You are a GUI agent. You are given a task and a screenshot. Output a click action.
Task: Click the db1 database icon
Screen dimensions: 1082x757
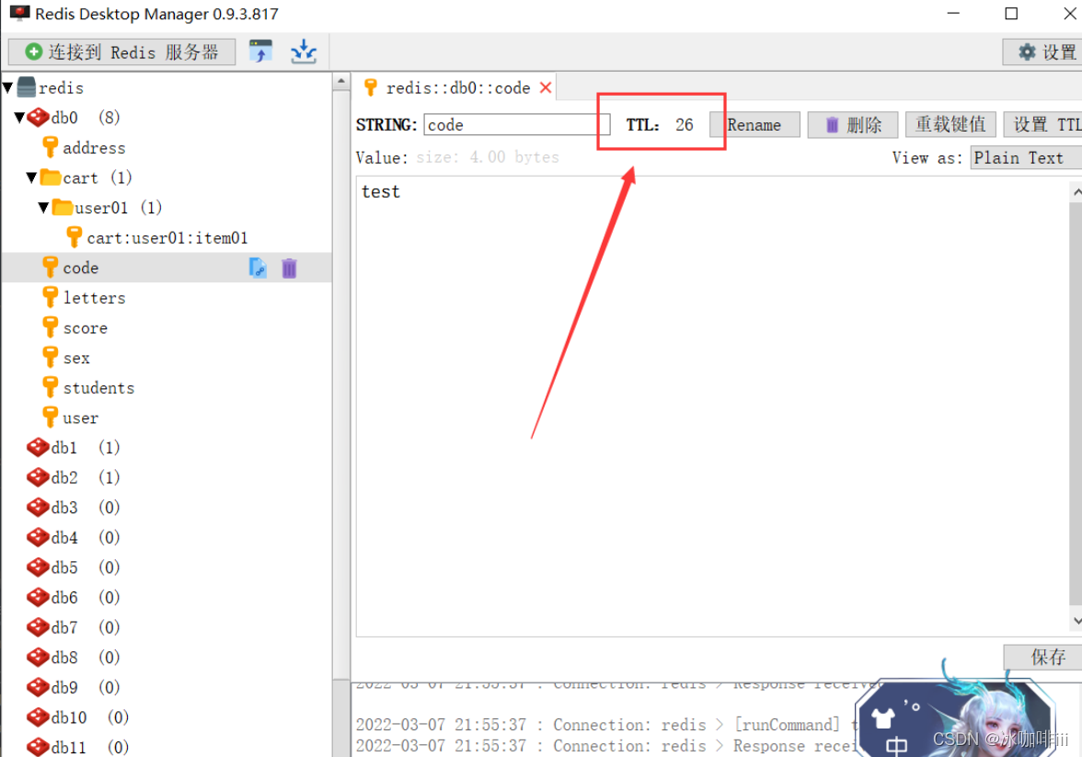(x=38, y=447)
